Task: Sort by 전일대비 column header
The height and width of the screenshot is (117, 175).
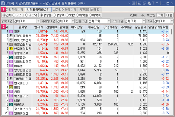Action: (x=52, y=27)
